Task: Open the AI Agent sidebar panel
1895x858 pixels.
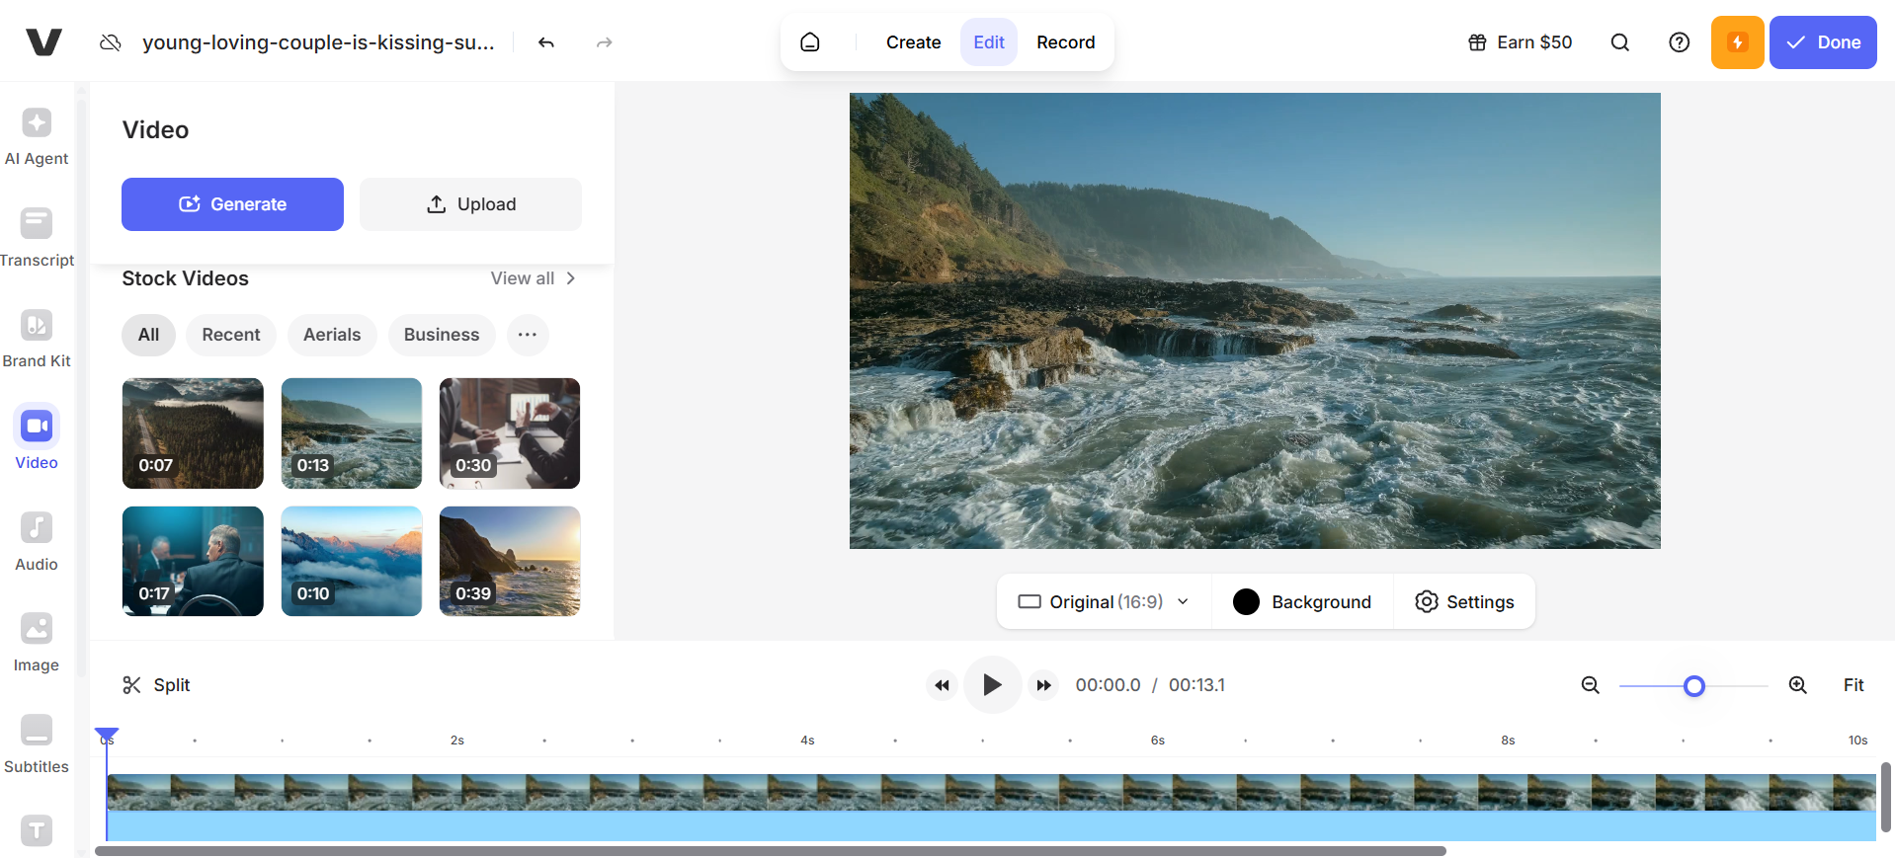Action: pyautogui.click(x=37, y=136)
